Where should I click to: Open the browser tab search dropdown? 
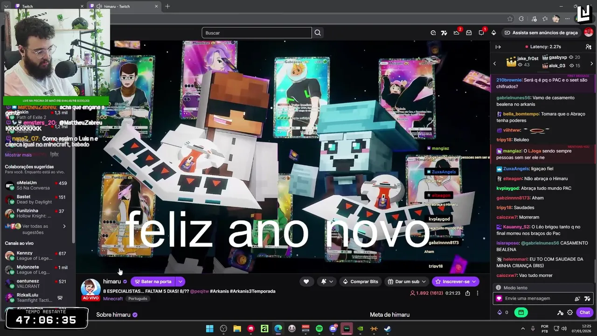(x=6, y=6)
